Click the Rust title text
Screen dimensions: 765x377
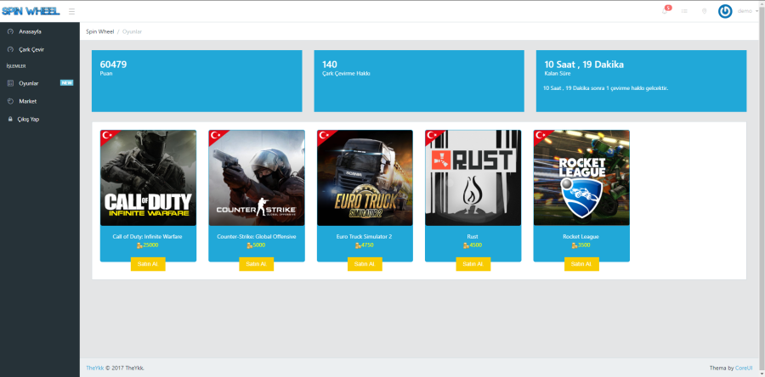coord(473,237)
